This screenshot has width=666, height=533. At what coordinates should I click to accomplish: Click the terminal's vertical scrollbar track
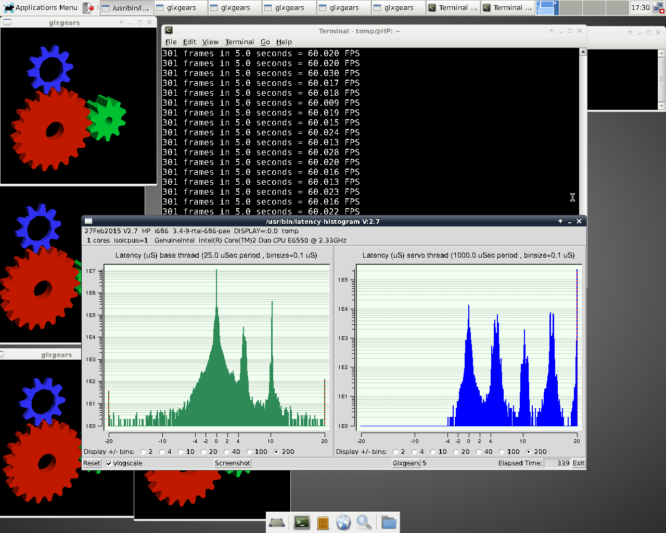point(583,130)
